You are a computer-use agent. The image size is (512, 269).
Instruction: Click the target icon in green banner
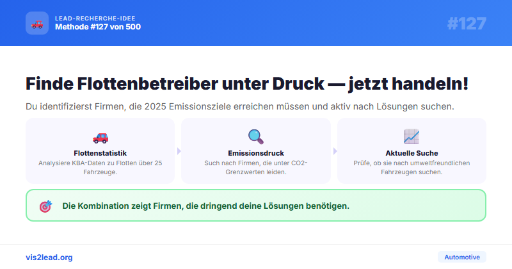point(45,206)
